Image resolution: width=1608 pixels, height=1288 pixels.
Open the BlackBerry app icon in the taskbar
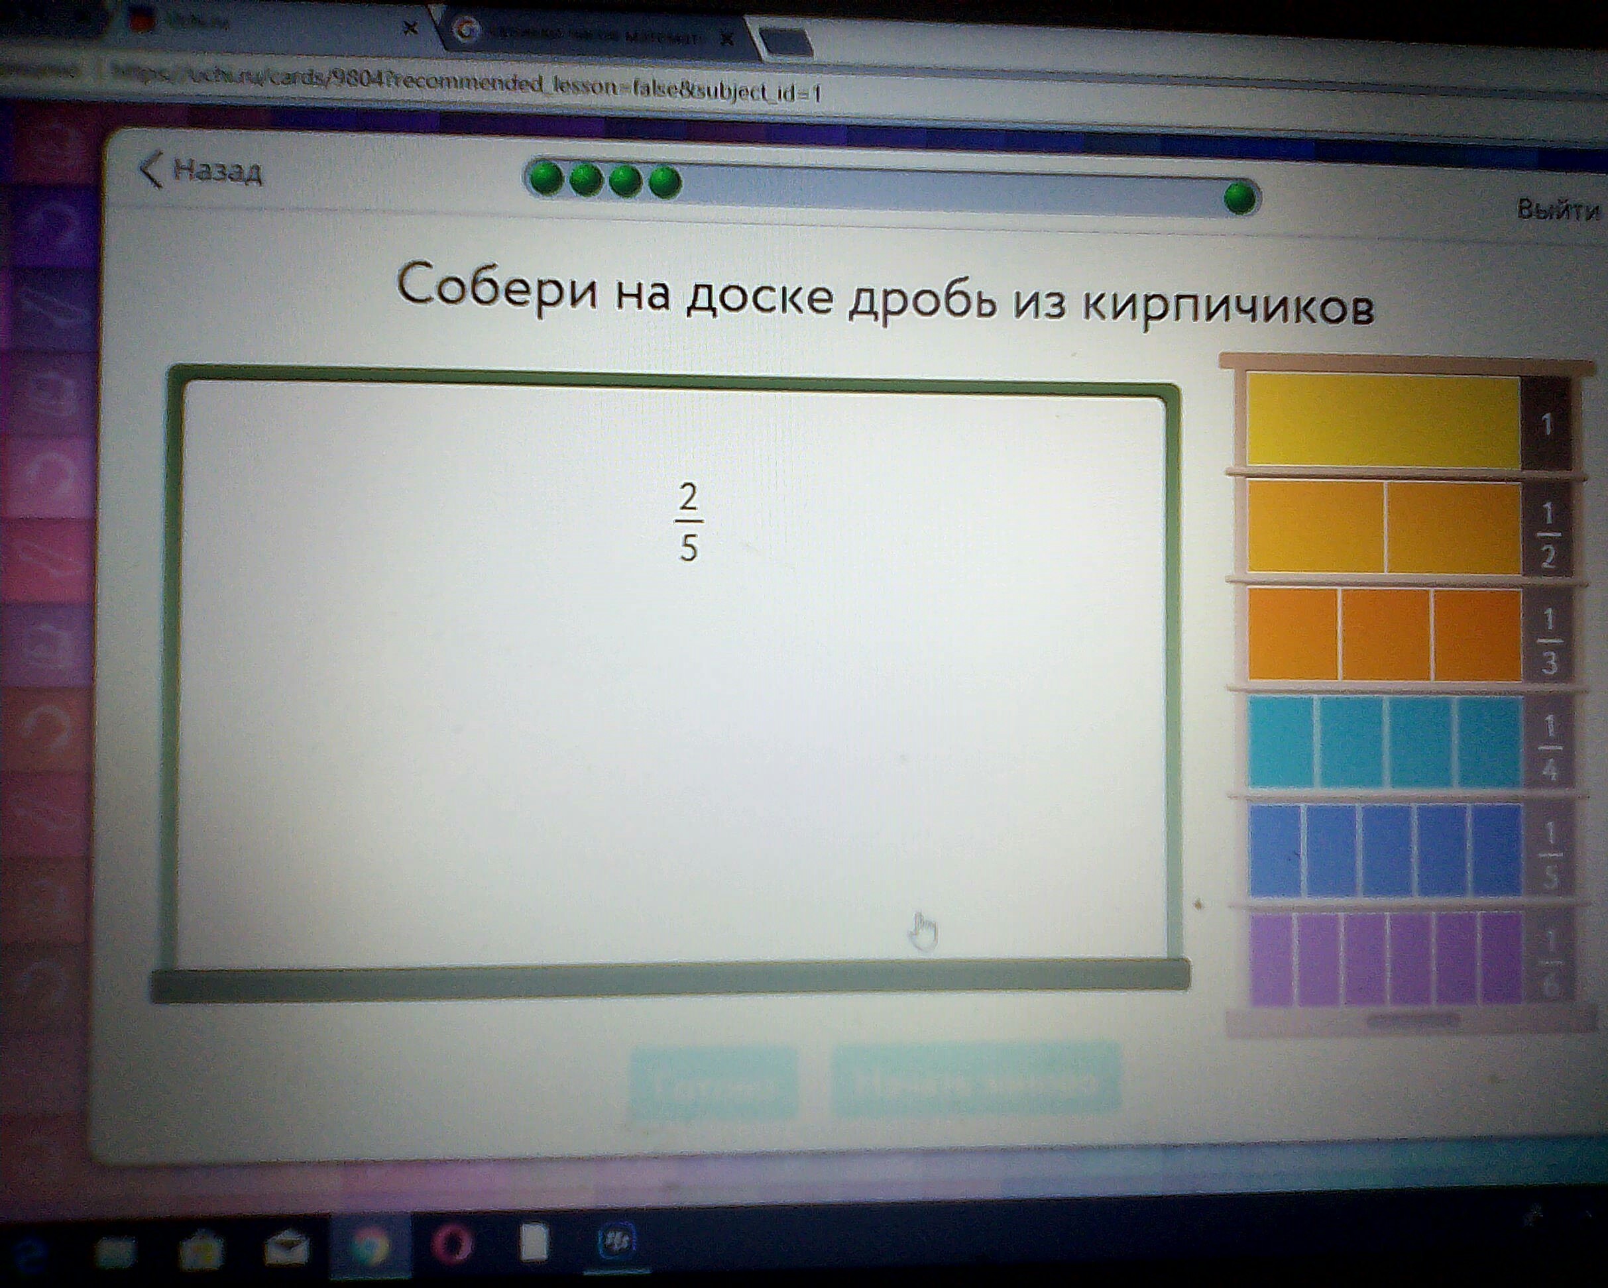(618, 1240)
